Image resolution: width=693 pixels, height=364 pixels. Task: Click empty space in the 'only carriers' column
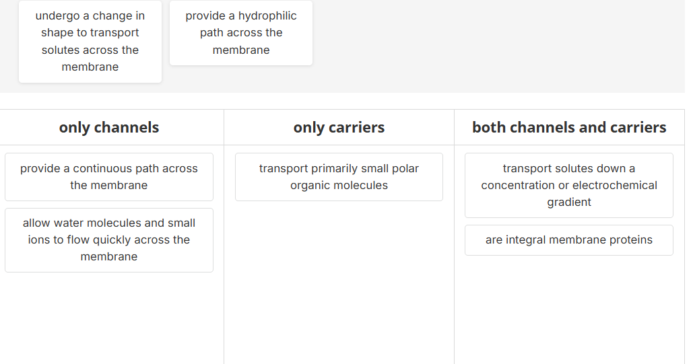pos(339,283)
